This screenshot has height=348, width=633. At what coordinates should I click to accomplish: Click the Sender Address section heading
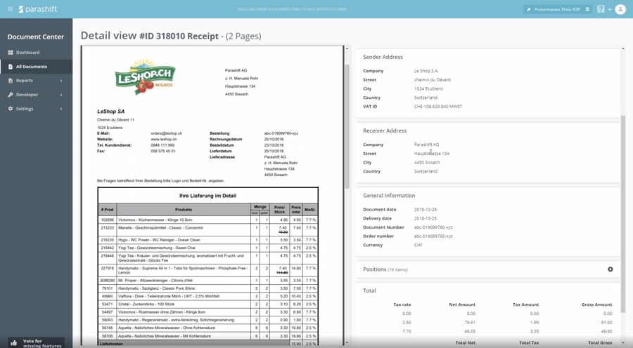coord(383,57)
